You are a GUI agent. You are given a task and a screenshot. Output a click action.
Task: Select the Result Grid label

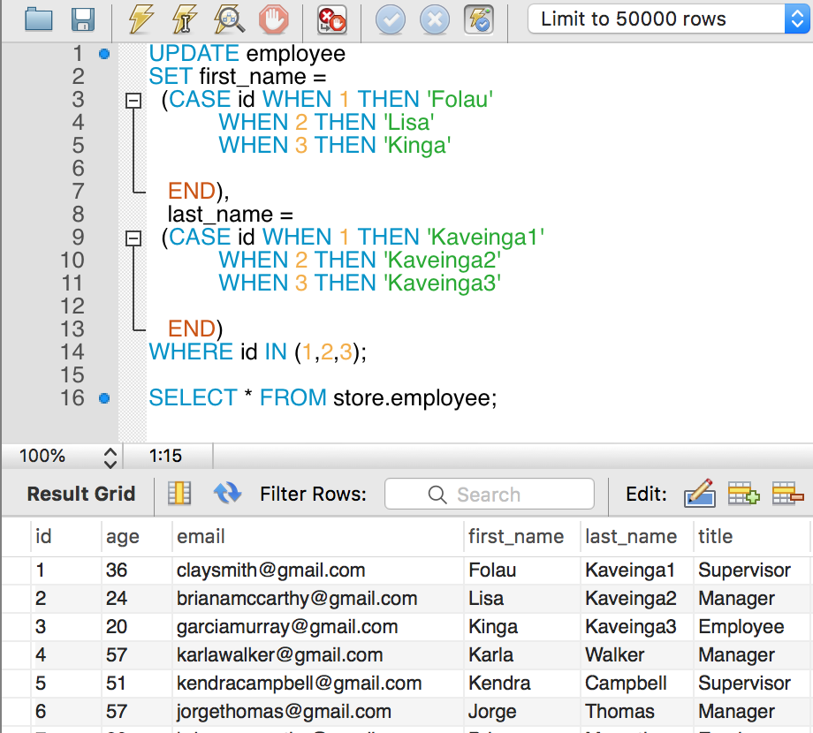(x=81, y=495)
